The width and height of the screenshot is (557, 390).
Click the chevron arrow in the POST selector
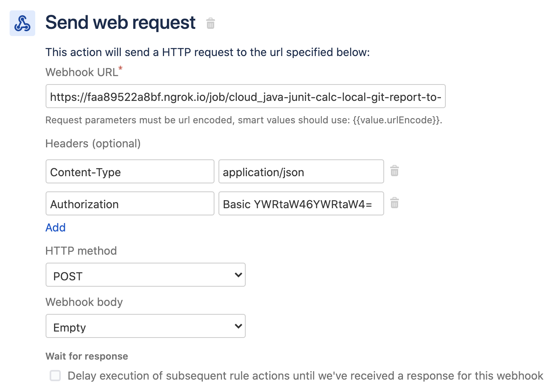pyautogui.click(x=238, y=275)
